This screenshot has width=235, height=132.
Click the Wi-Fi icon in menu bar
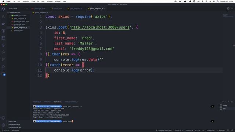(206, 1)
